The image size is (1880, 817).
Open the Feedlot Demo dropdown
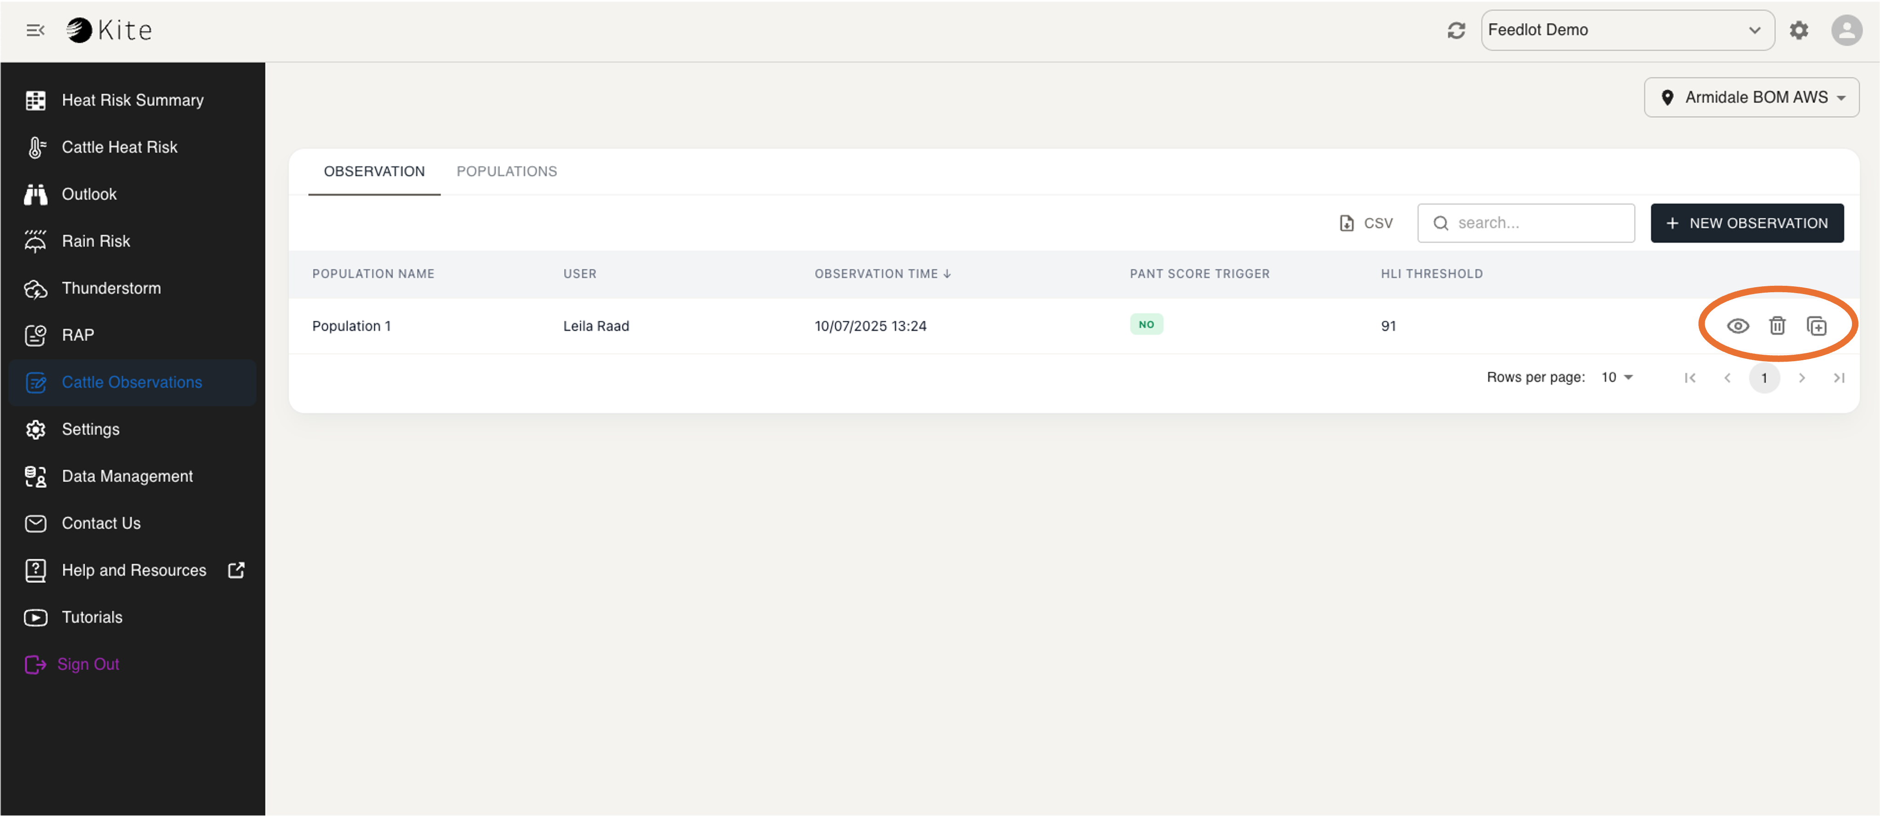tap(1627, 30)
